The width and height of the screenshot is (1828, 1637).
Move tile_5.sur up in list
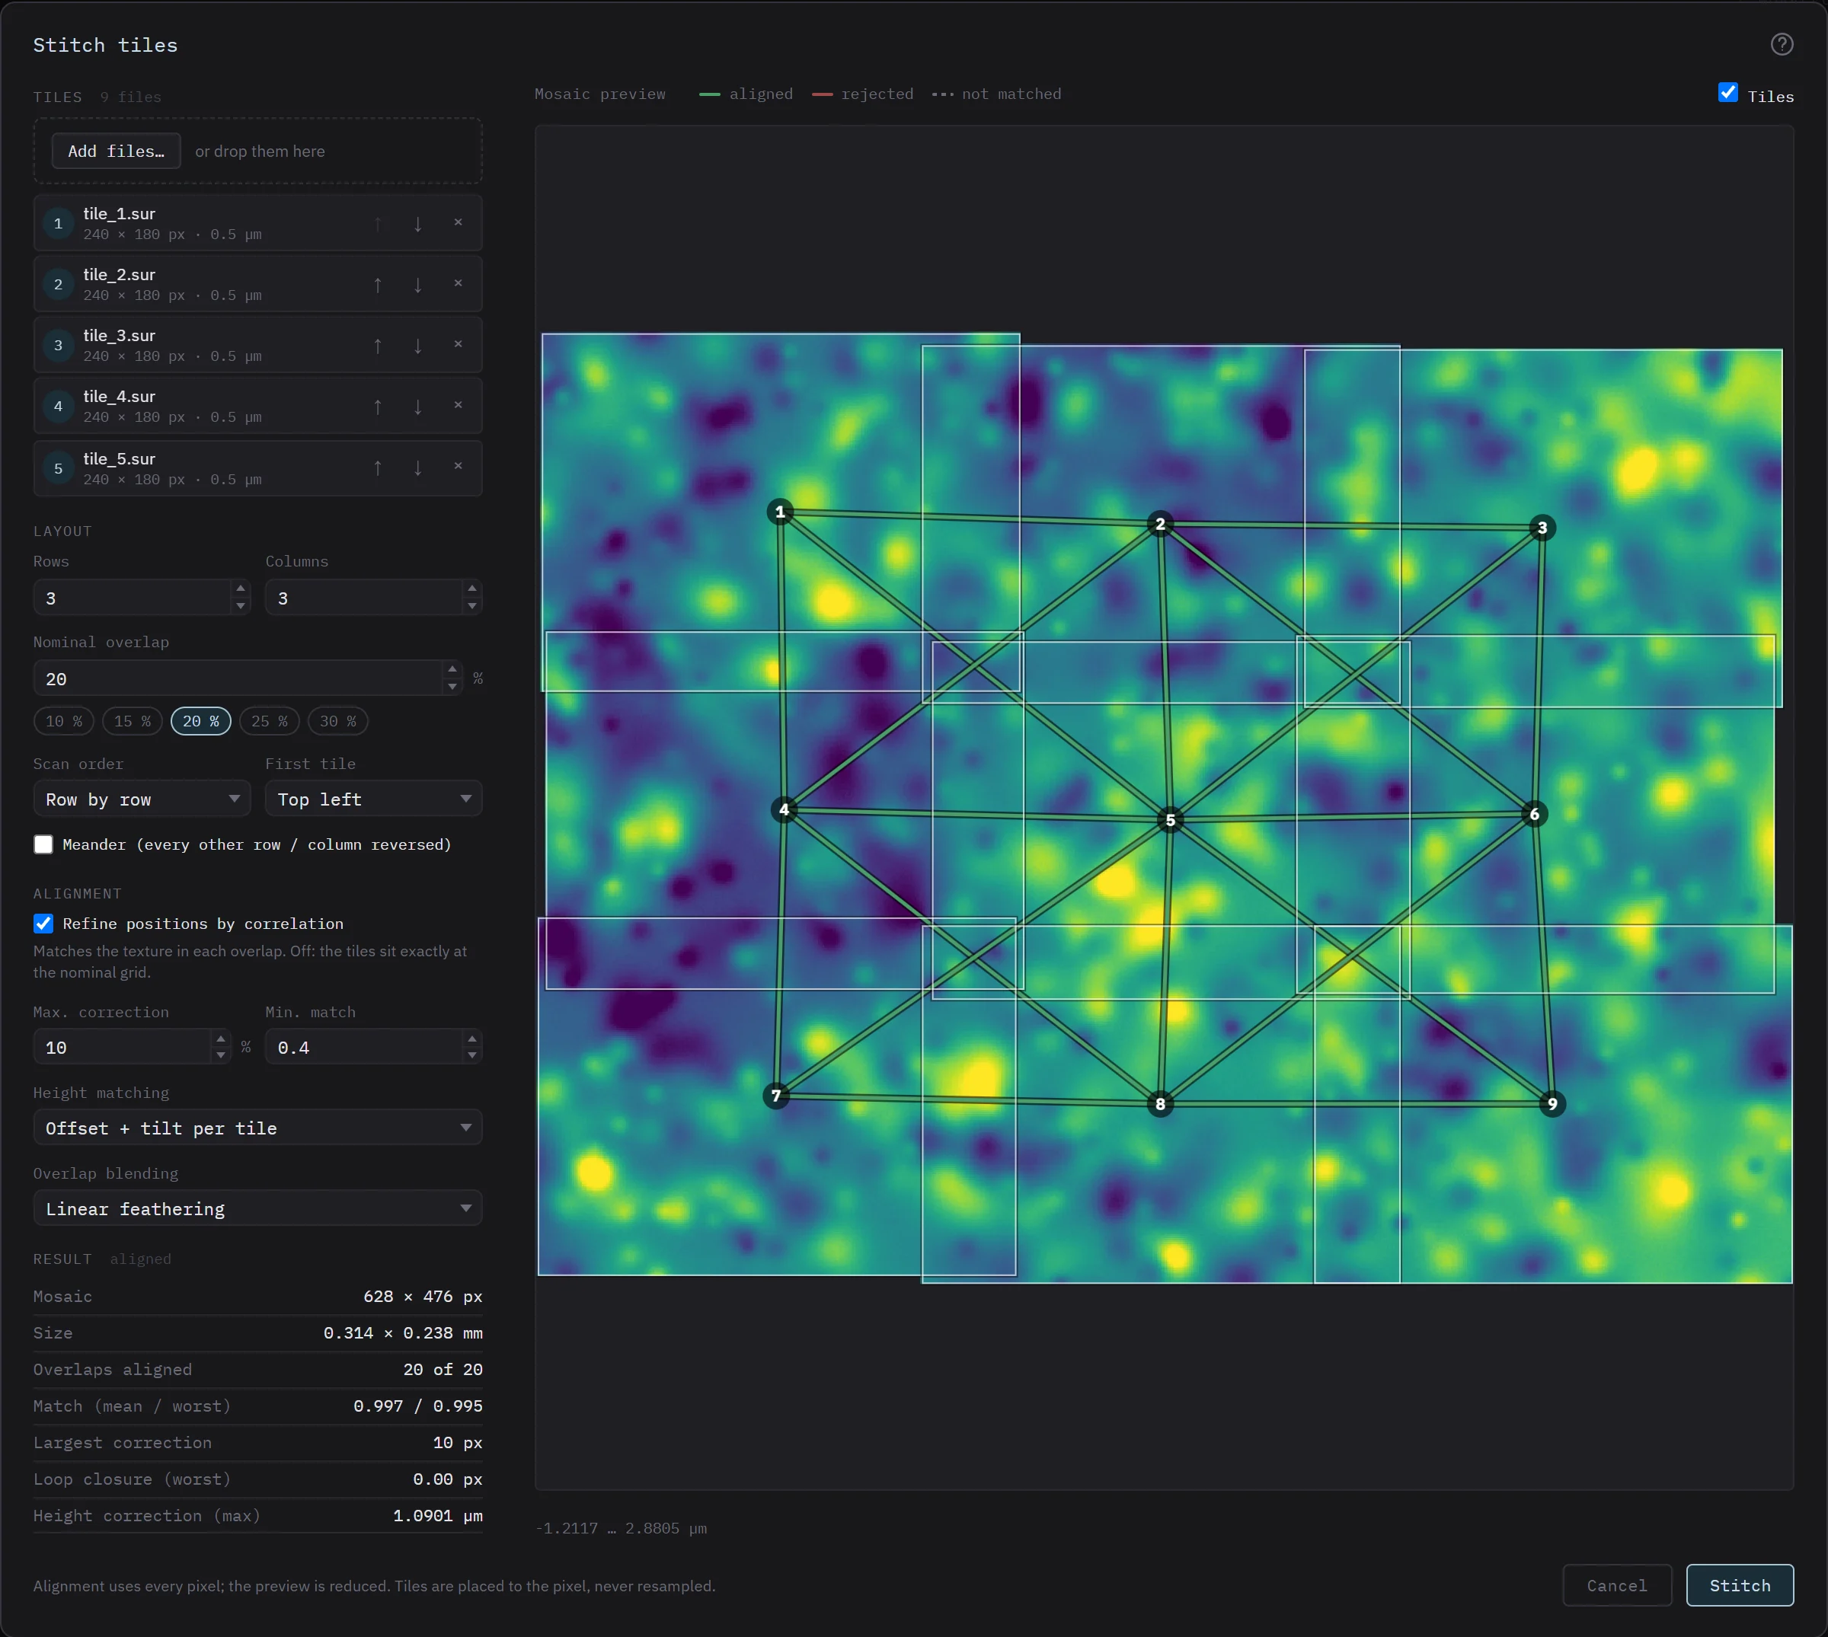[x=378, y=467]
